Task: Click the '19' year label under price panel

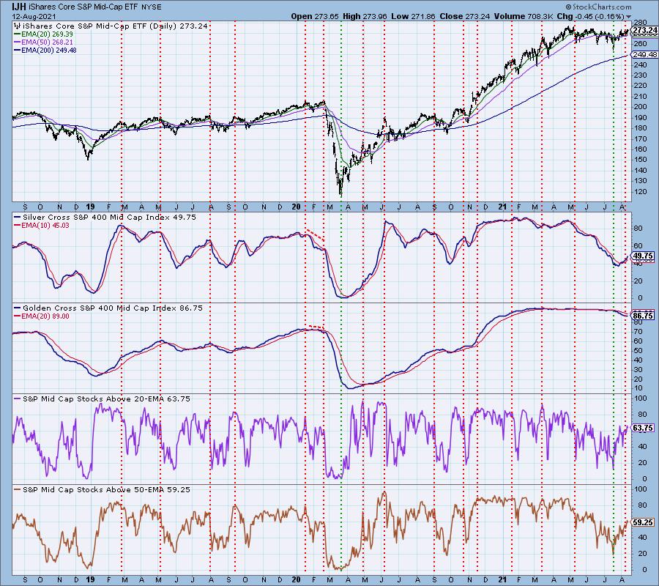Action: point(90,207)
